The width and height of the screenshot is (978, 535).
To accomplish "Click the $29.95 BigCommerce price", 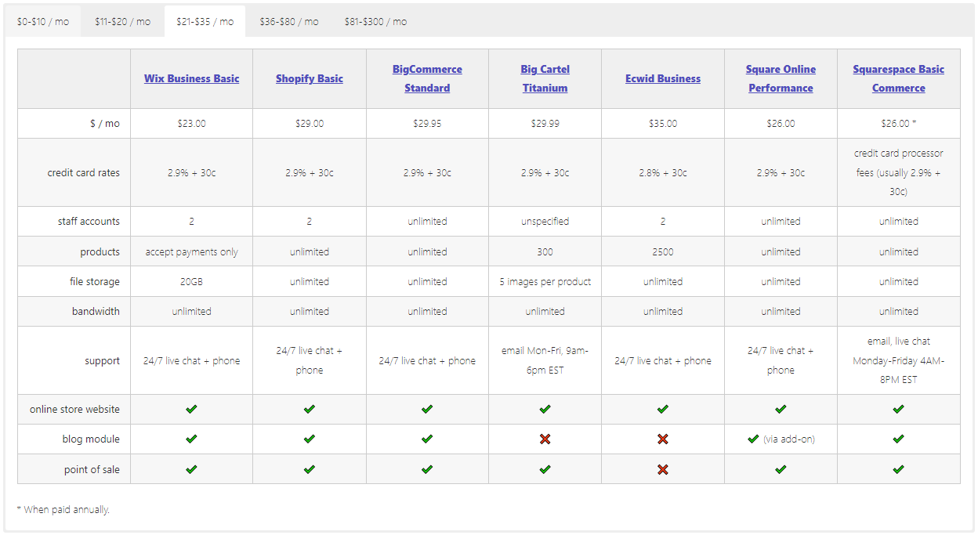I will point(427,124).
